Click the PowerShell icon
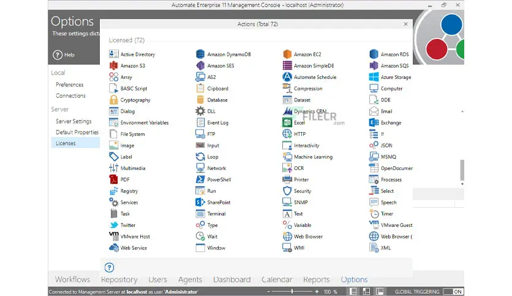512x296 pixels. point(200,179)
